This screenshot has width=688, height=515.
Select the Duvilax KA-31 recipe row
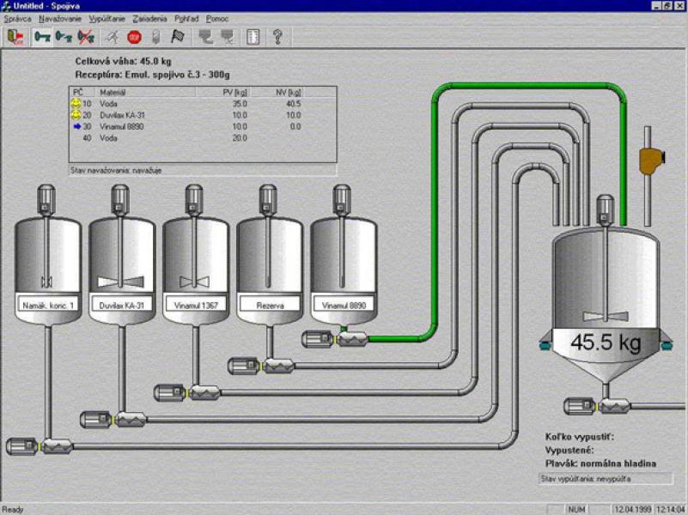[203, 115]
